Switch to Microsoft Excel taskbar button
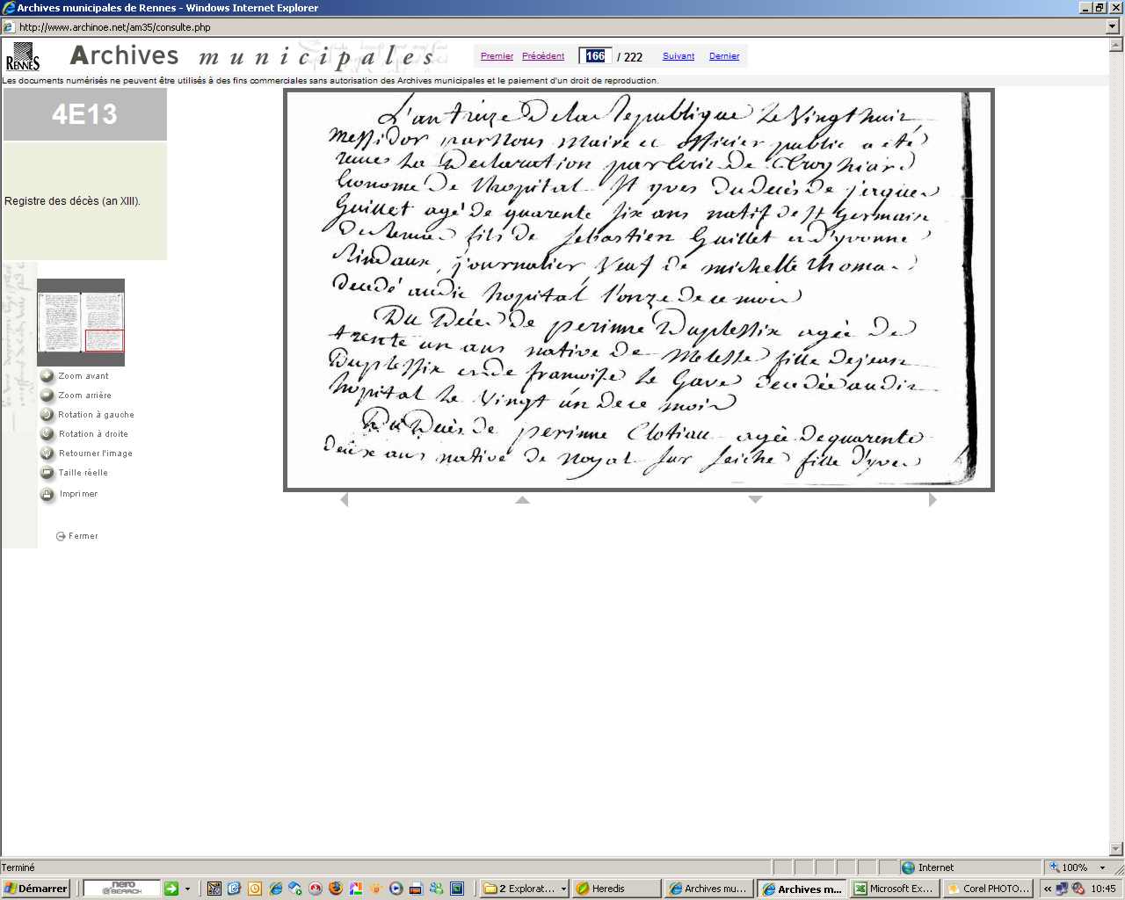This screenshot has width=1125, height=900. (893, 889)
